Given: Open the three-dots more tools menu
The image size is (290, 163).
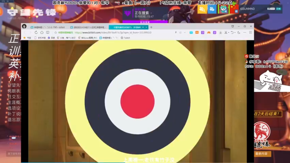Looking at the screenshot, I should [x=245, y=33].
